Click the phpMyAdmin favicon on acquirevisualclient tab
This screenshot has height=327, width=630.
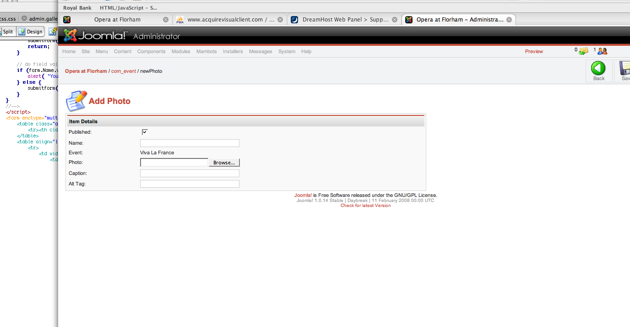[180, 20]
